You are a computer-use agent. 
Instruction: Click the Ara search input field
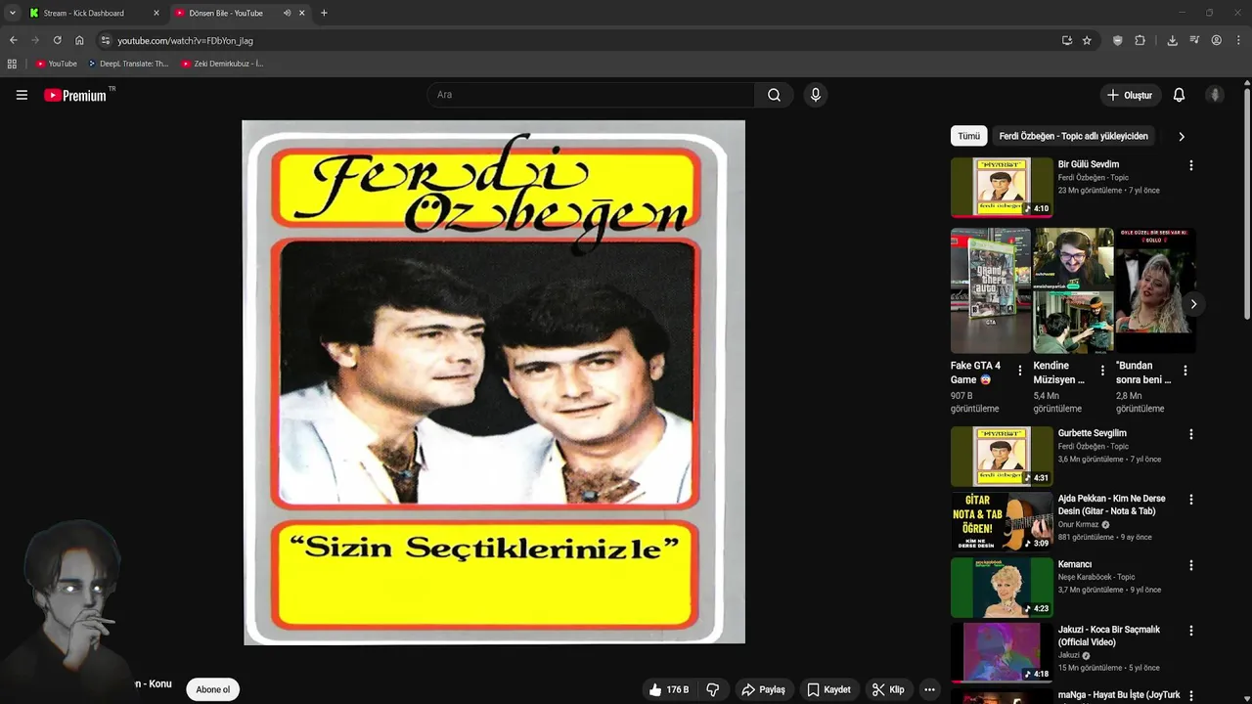tap(591, 95)
